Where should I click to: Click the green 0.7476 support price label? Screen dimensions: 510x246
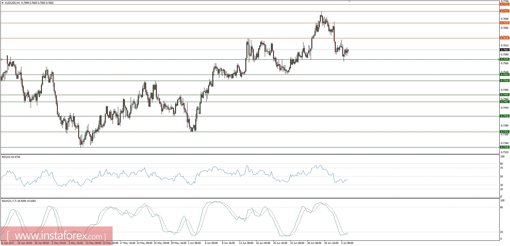coord(505,95)
